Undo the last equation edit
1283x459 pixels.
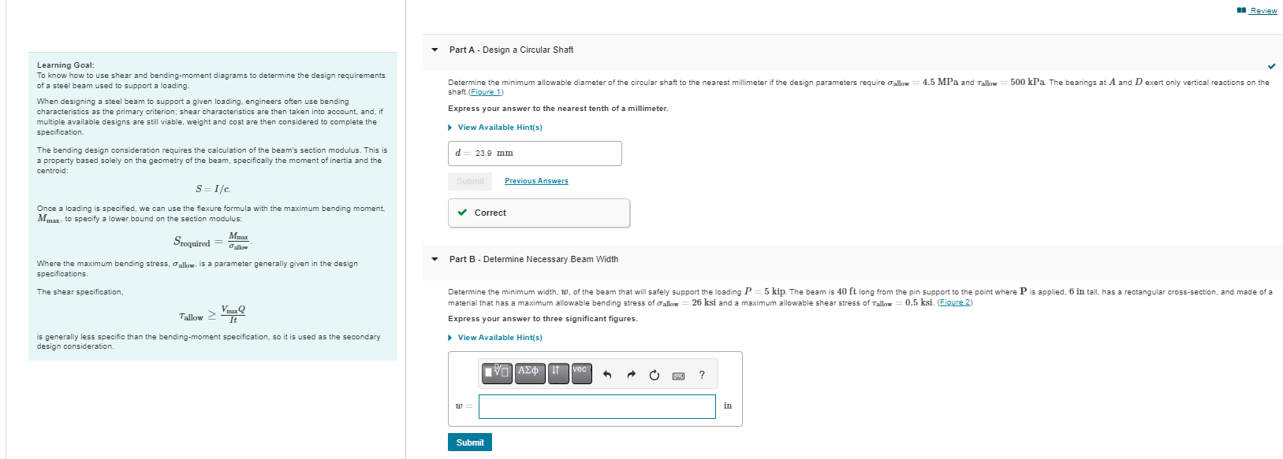[607, 373]
